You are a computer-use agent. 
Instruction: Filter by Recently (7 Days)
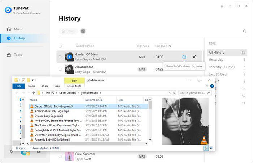227,67
